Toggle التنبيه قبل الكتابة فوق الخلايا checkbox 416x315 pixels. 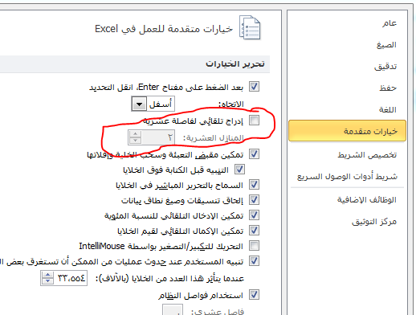[239, 170]
